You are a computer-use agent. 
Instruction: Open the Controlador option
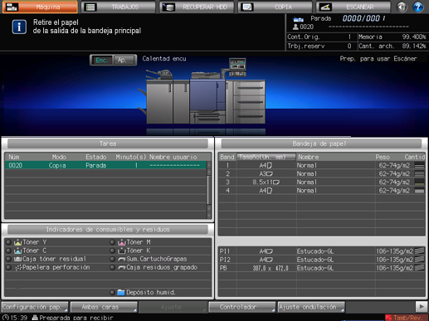241,307
